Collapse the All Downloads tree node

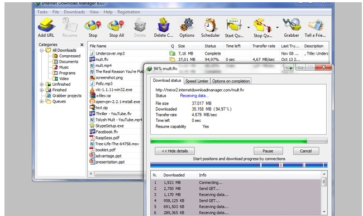click(42, 50)
